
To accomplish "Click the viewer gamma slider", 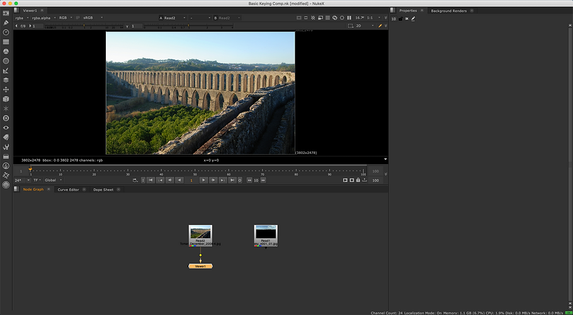I will [188, 26].
